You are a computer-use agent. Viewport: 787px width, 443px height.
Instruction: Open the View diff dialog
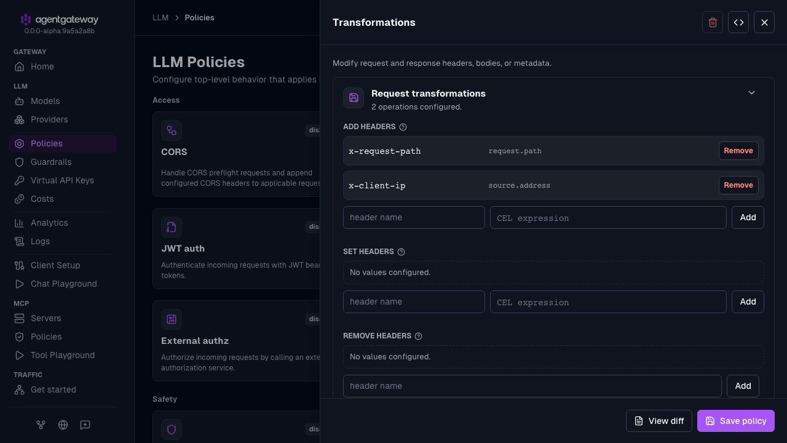coord(659,421)
